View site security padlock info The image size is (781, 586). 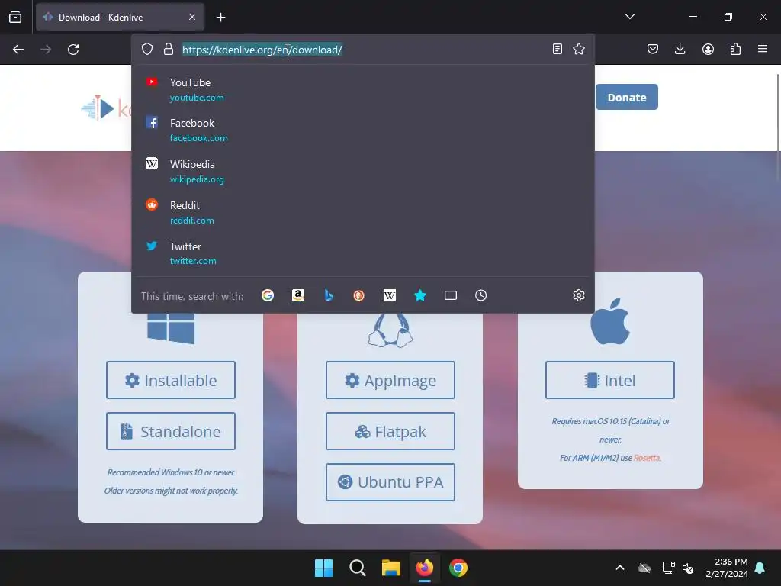(x=169, y=49)
